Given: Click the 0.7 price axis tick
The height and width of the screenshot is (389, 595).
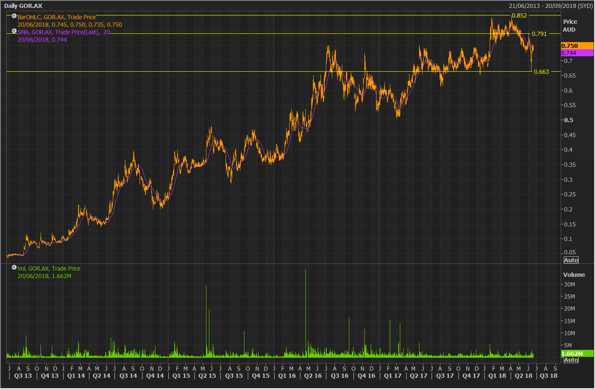Looking at the screenshot, I should pos(569,61).
